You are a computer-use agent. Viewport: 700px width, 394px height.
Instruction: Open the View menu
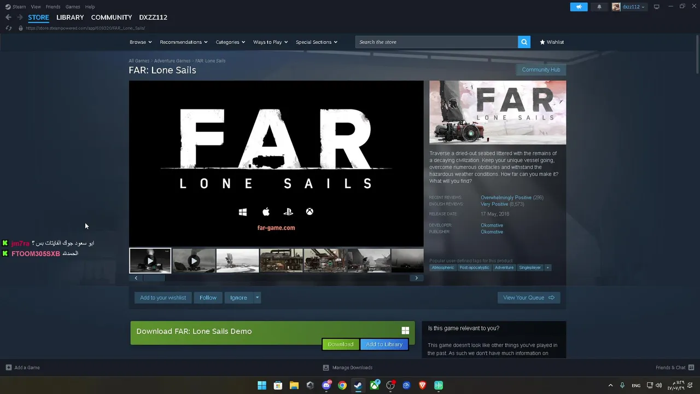36,7
